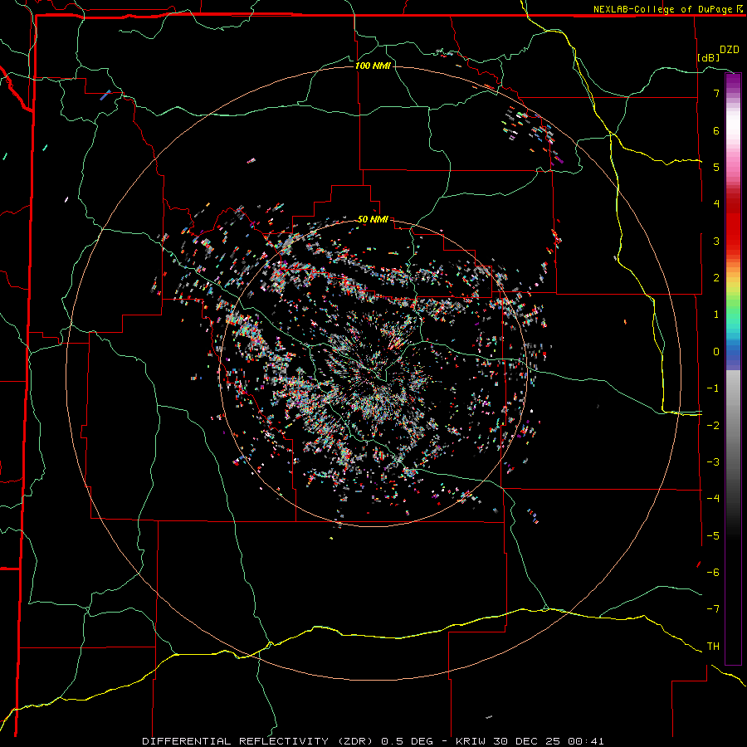
Task: Click the Differential Reflectivity (ZDR) caption text
Action: [259, 741]
